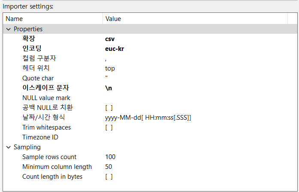Edit the comma column delimiter value
This screenshot has width=299, height=192.
(106, 60)
